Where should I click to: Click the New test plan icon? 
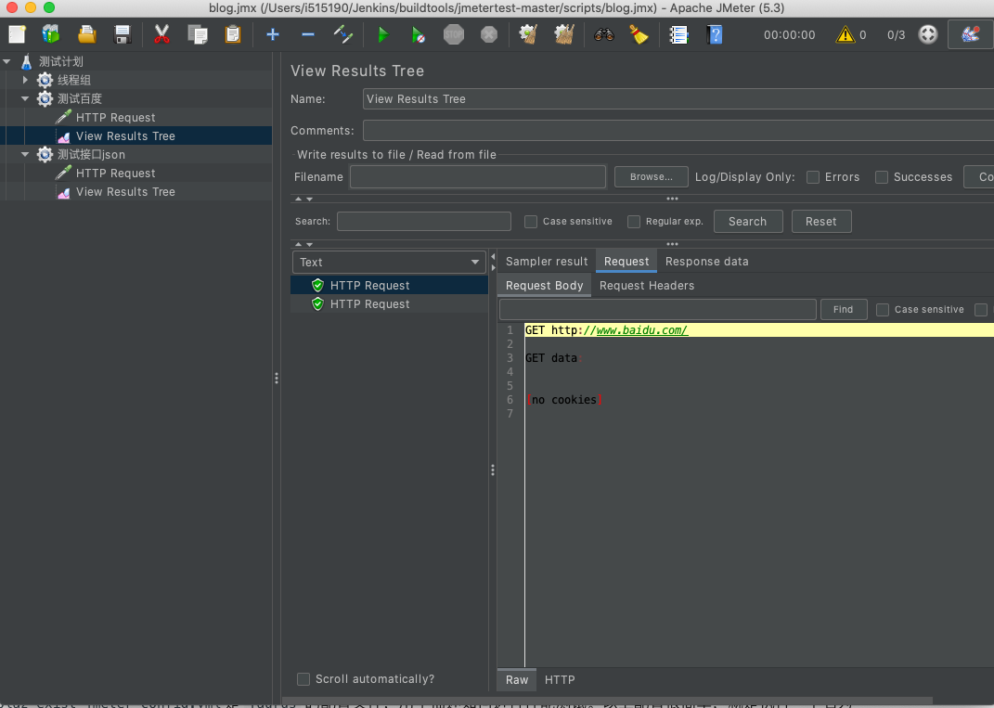coord(17,35)
